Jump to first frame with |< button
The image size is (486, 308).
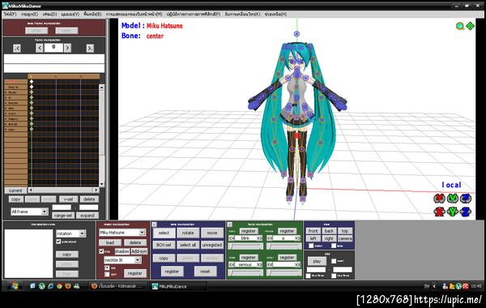tap(17, 49)
